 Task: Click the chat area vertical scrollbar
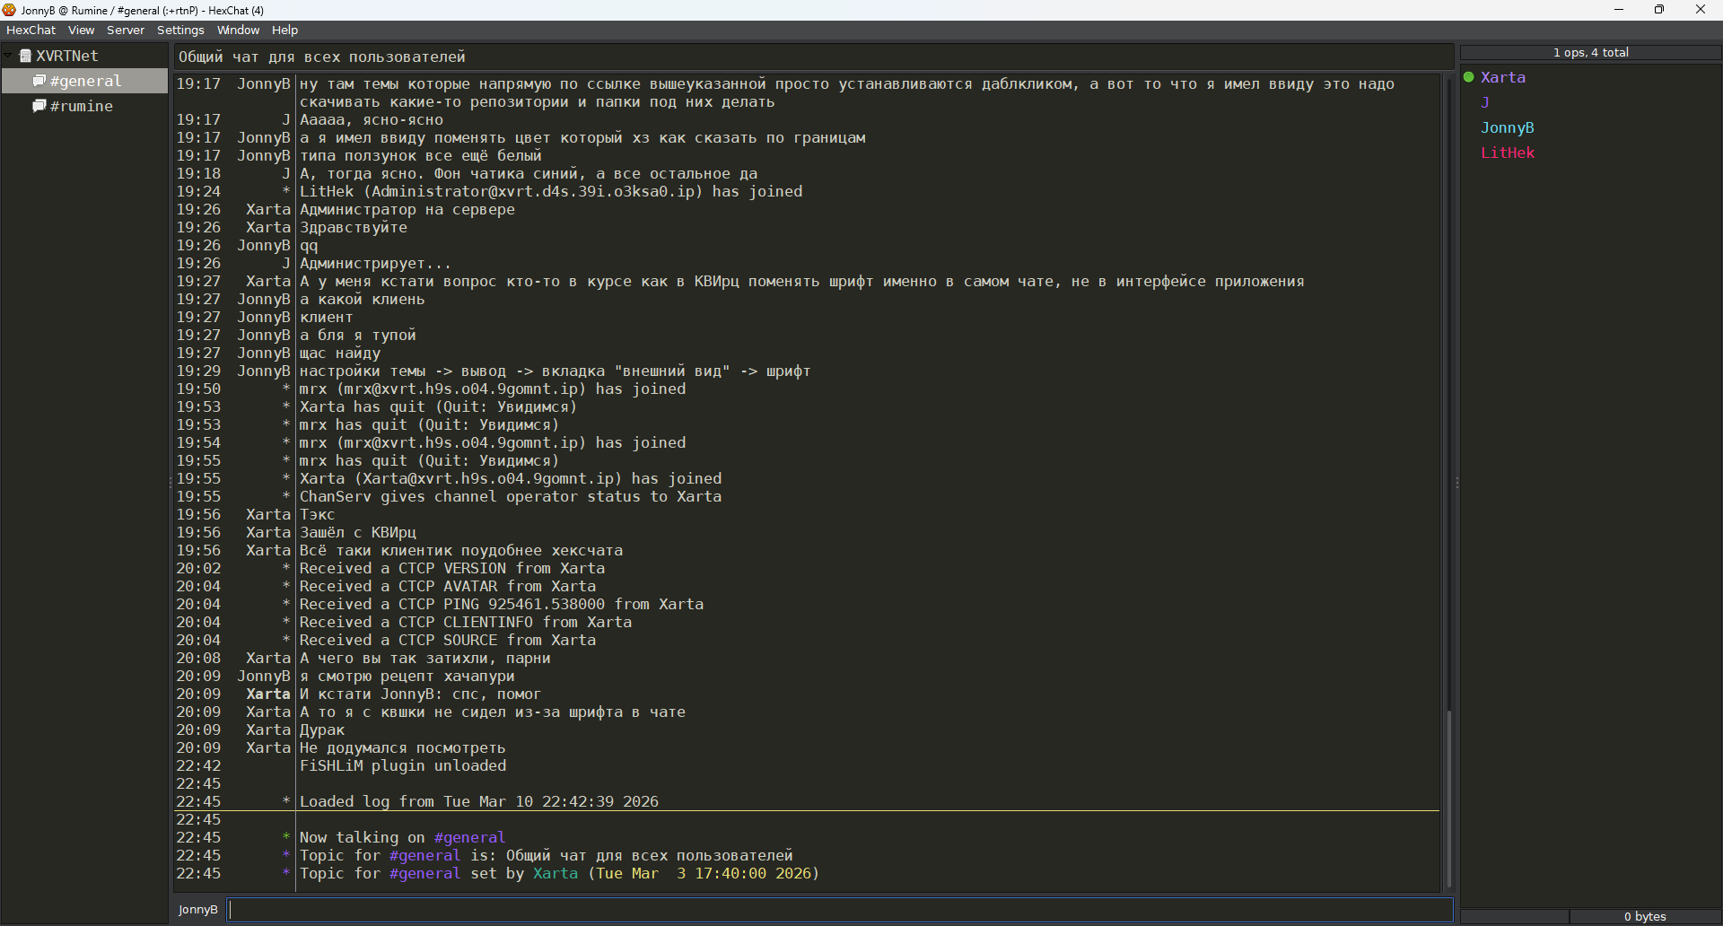click(x=1448, y=797)
